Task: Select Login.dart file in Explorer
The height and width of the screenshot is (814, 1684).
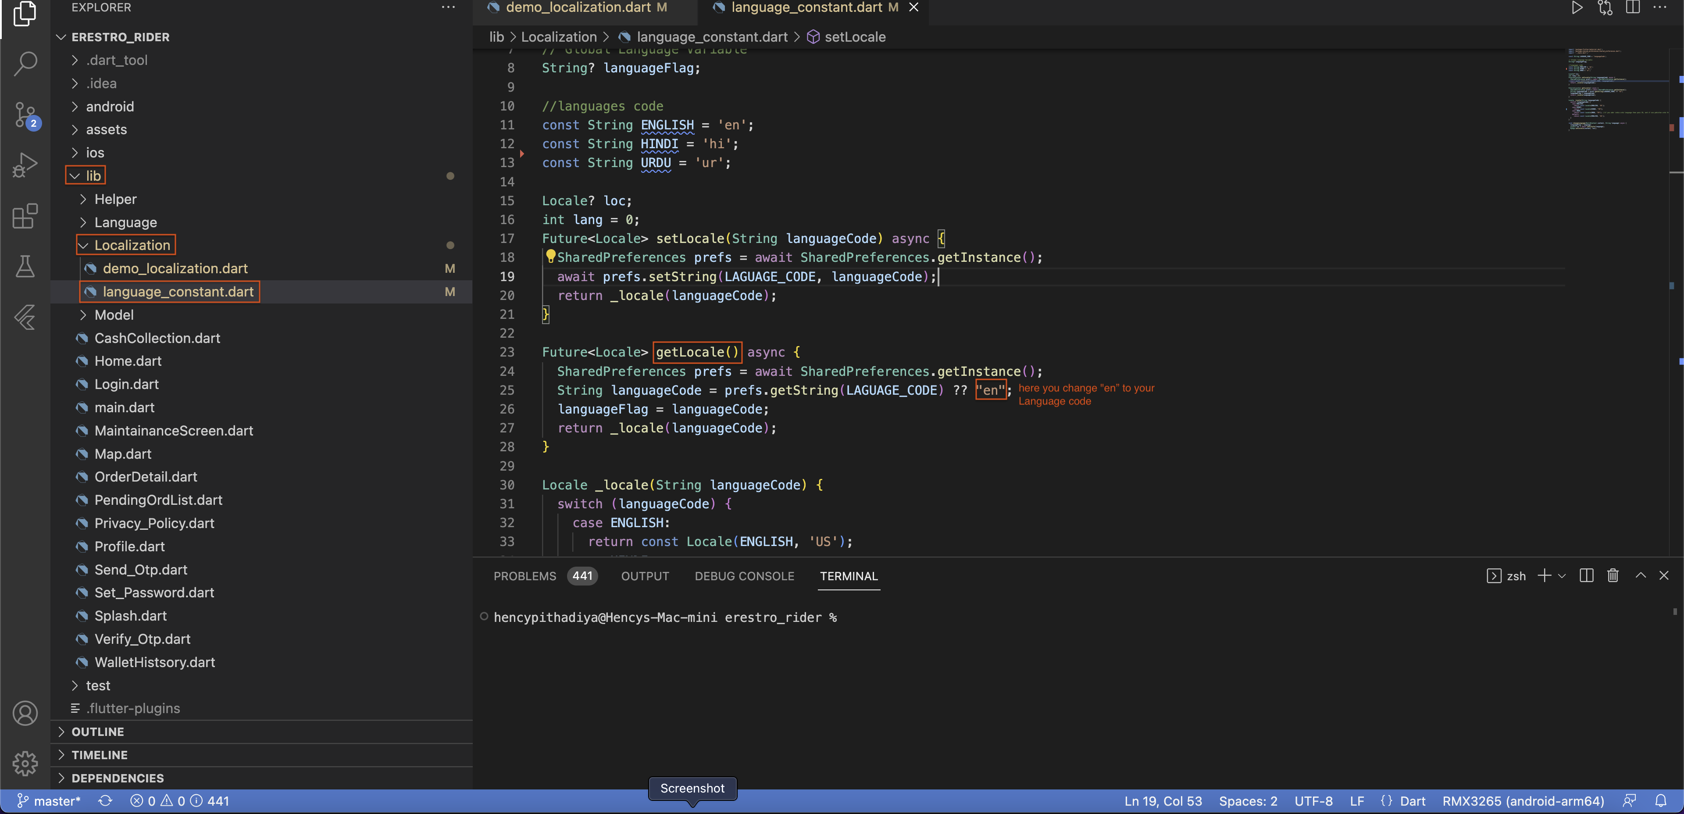Action: 126,383
